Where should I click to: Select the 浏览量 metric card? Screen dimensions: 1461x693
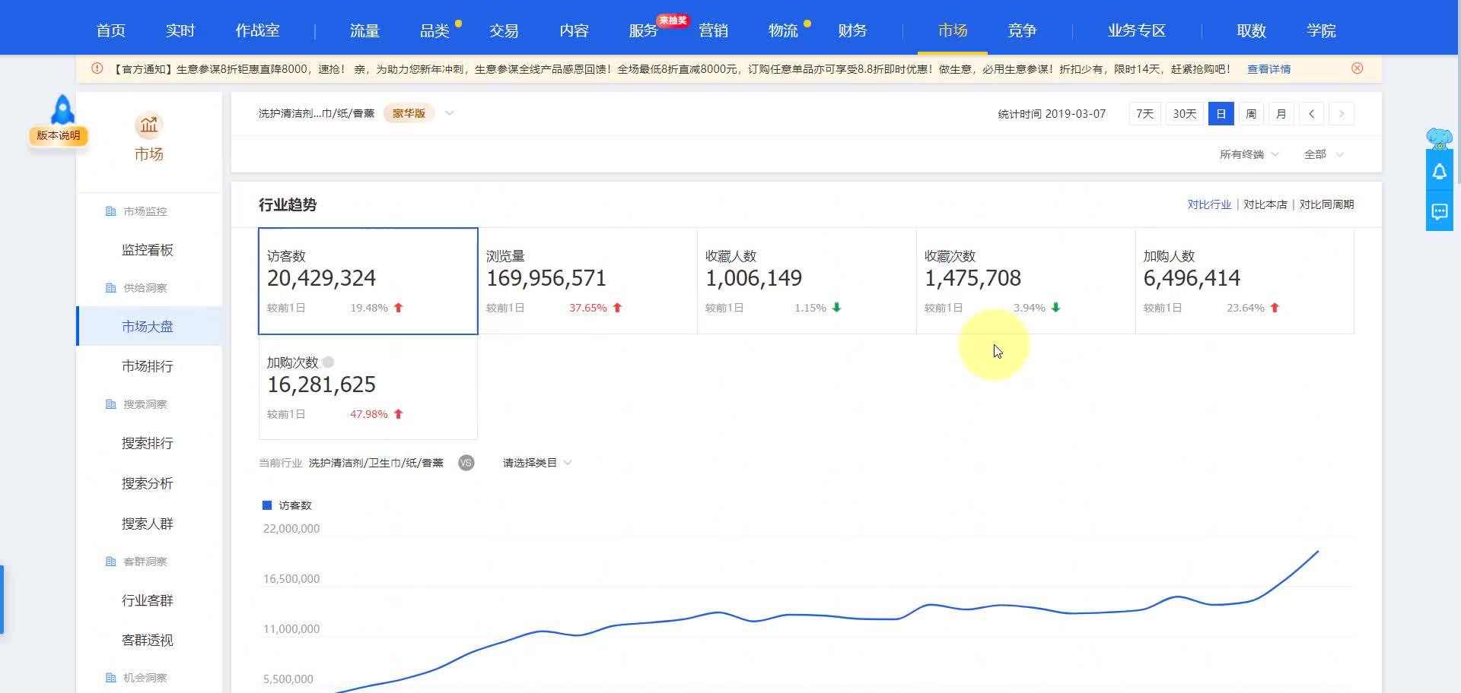(587, 280)
